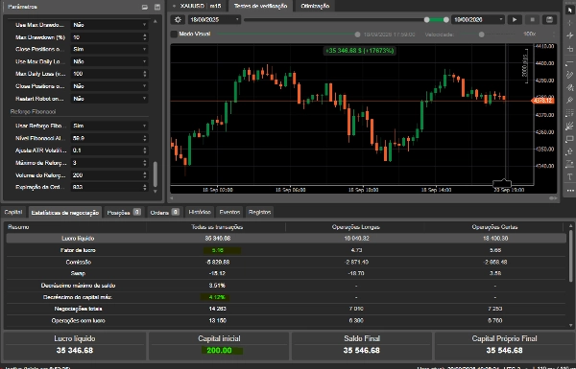Open the Ordens tab
The height and width of the screenshot is (369, 576).
164,213
